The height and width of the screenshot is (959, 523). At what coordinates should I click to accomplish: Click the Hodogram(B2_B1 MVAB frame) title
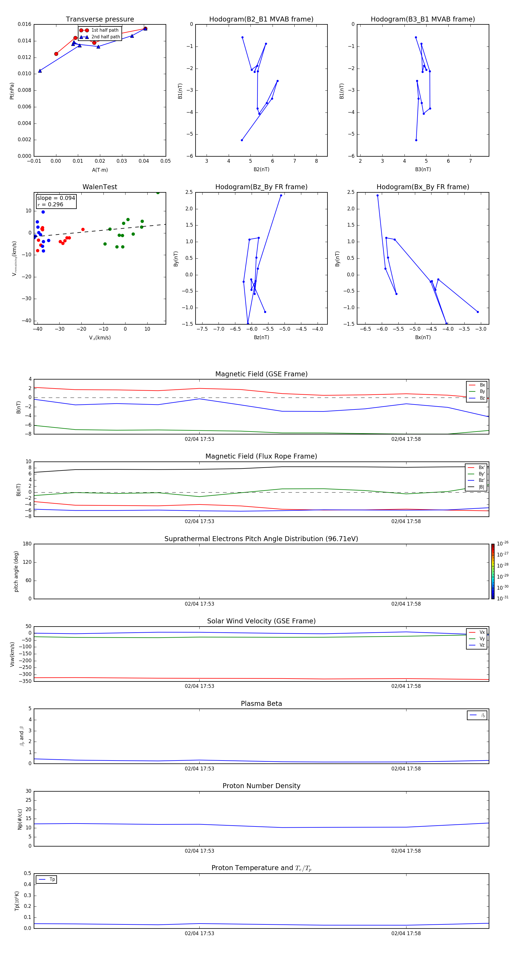(x=261, y=19)
